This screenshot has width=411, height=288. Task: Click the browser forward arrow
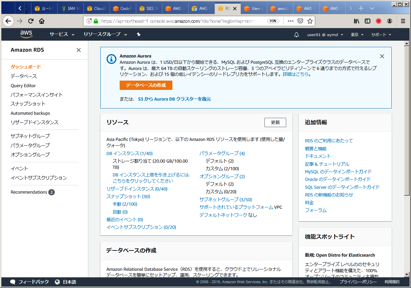20,21
